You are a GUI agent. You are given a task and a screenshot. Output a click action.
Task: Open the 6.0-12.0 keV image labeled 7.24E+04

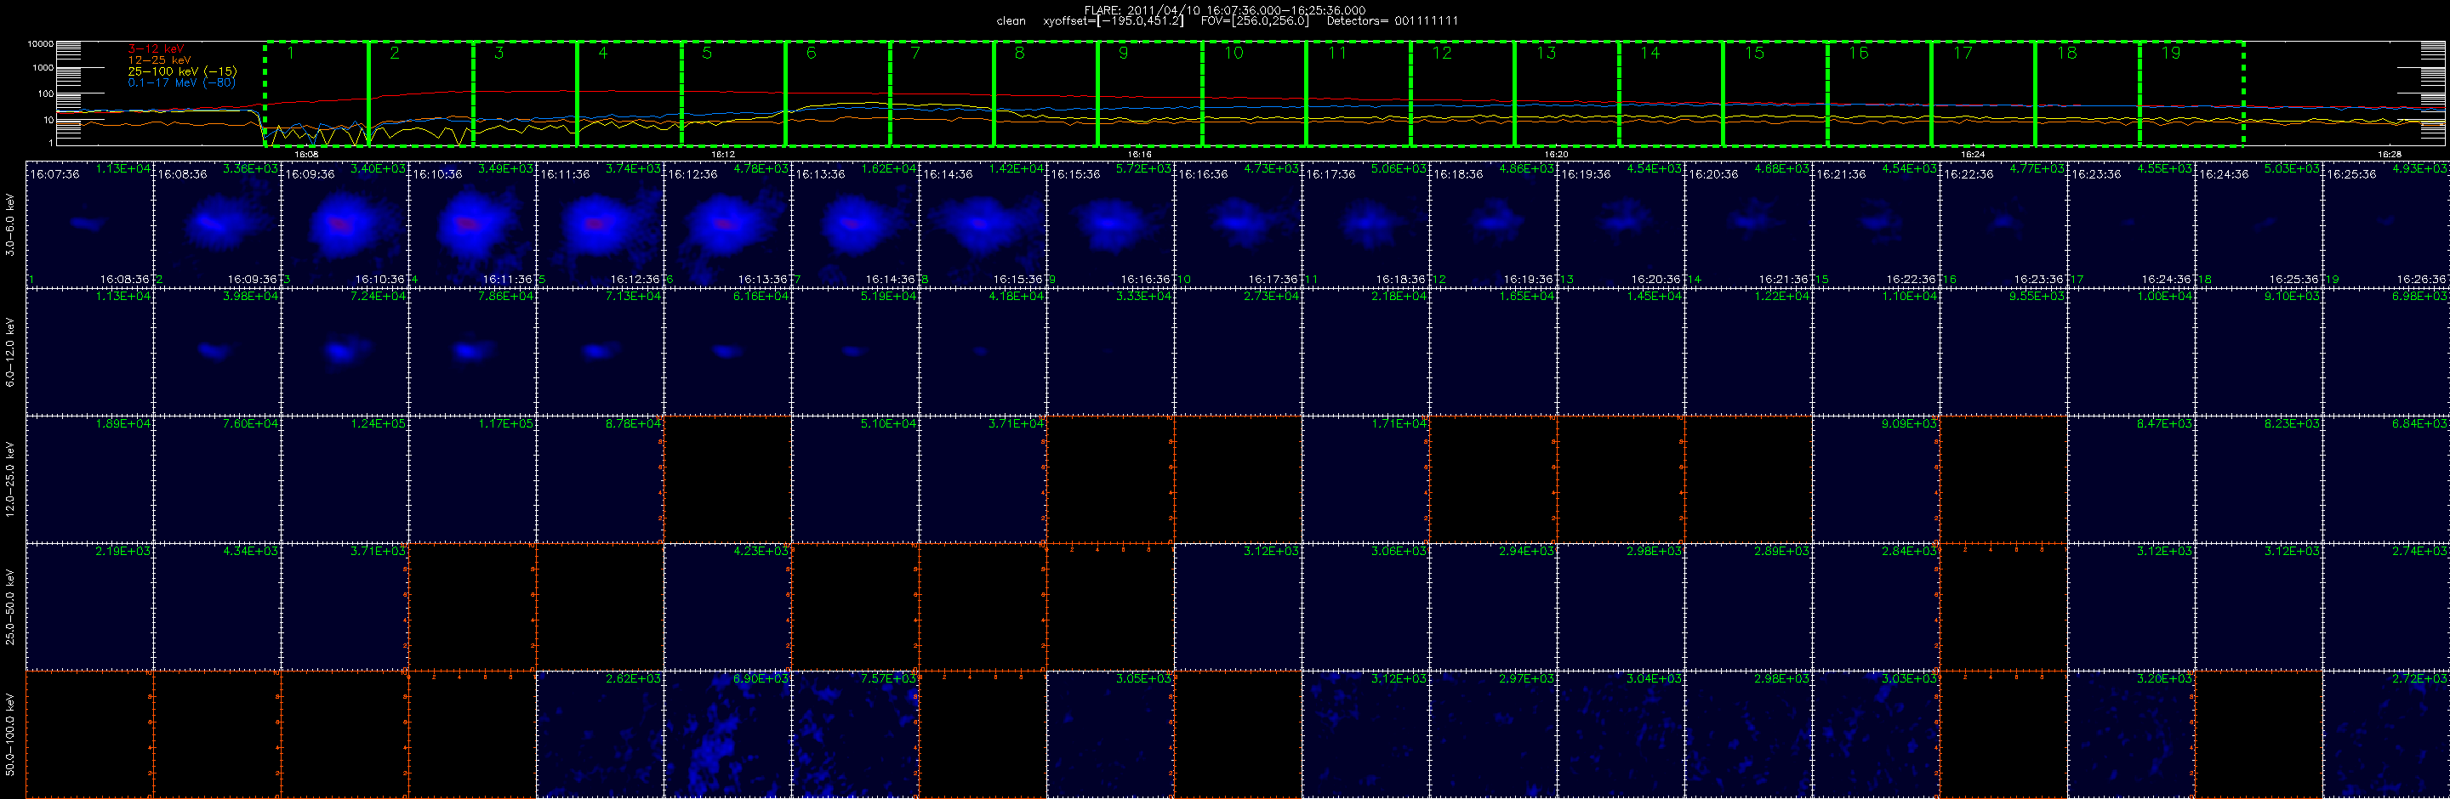345,352
